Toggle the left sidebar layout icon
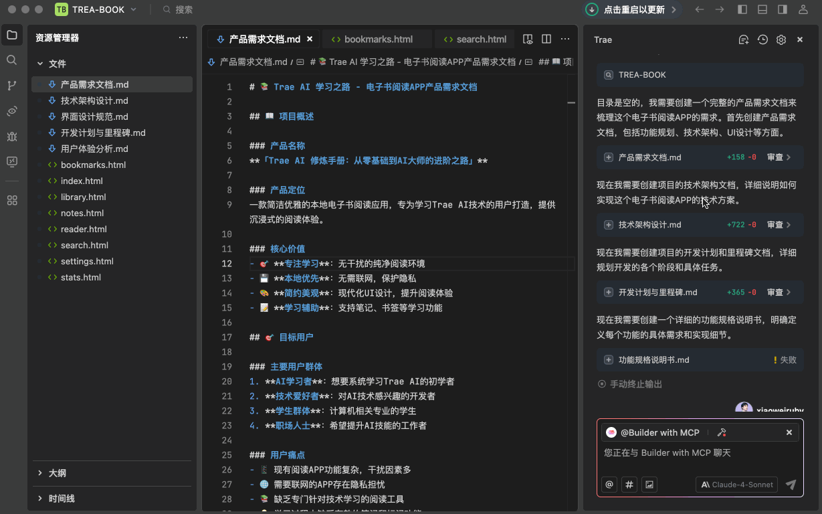Viewport: 822px width, 514px height. pos(742,9)
